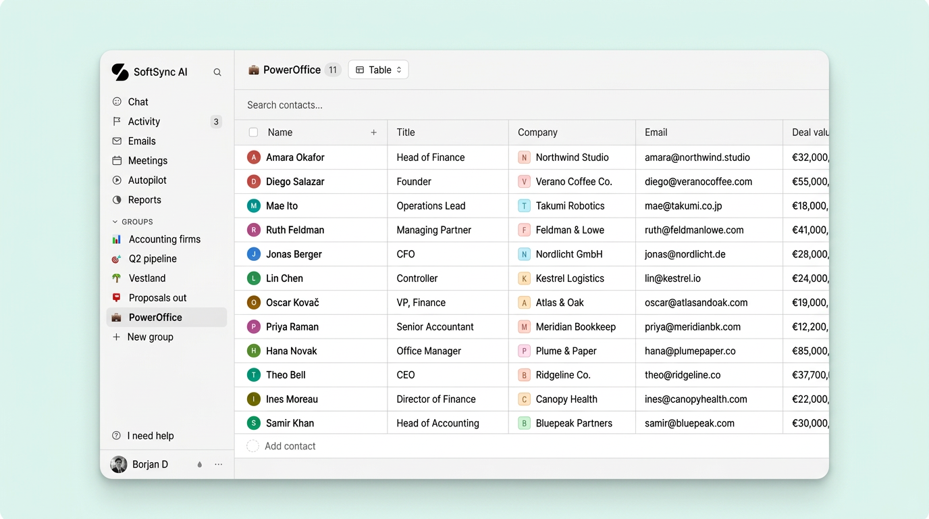Open the Accounting firms group
The height and width of the screenshot is (519, 929).
click(167, 239)
